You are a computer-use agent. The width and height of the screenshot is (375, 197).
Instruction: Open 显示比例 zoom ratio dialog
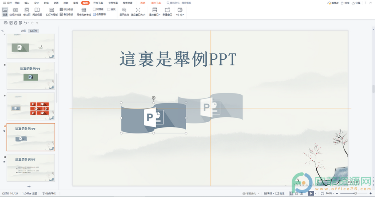pos(124,12)
